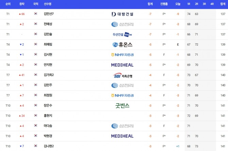The width and height of the screenshot is (228, 151).
Task: Click the Korean flag beside 김민선7
Action: click(x=36, y=14)
